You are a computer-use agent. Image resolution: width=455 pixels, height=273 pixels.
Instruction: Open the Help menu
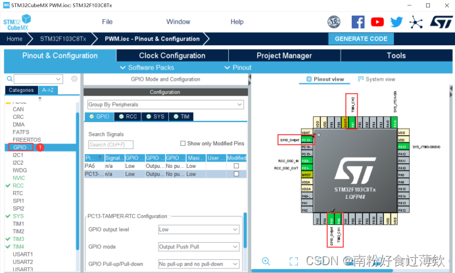click(237, 22)
